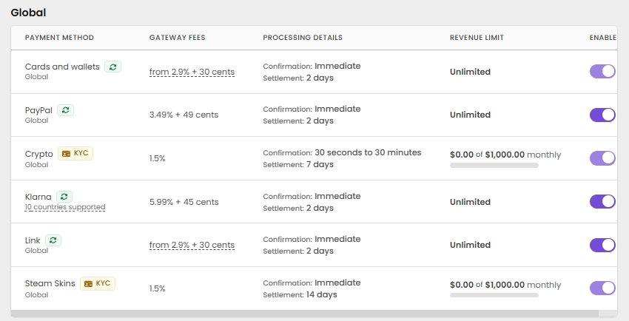Image resolution: width=629 pixels, height=321 pixels.
Task: Click the Steam Skins revenue limit bar
Action: pos(494,296)
